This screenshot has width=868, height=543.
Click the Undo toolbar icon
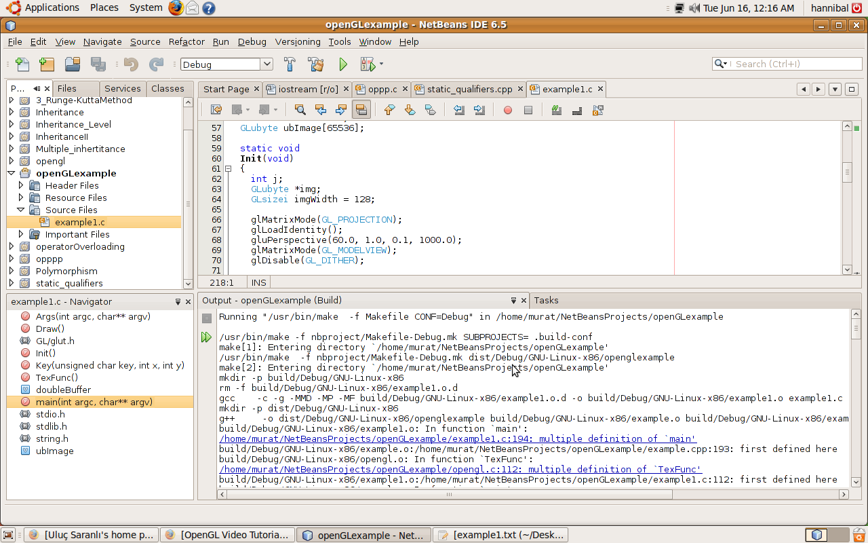click(130, 64)
